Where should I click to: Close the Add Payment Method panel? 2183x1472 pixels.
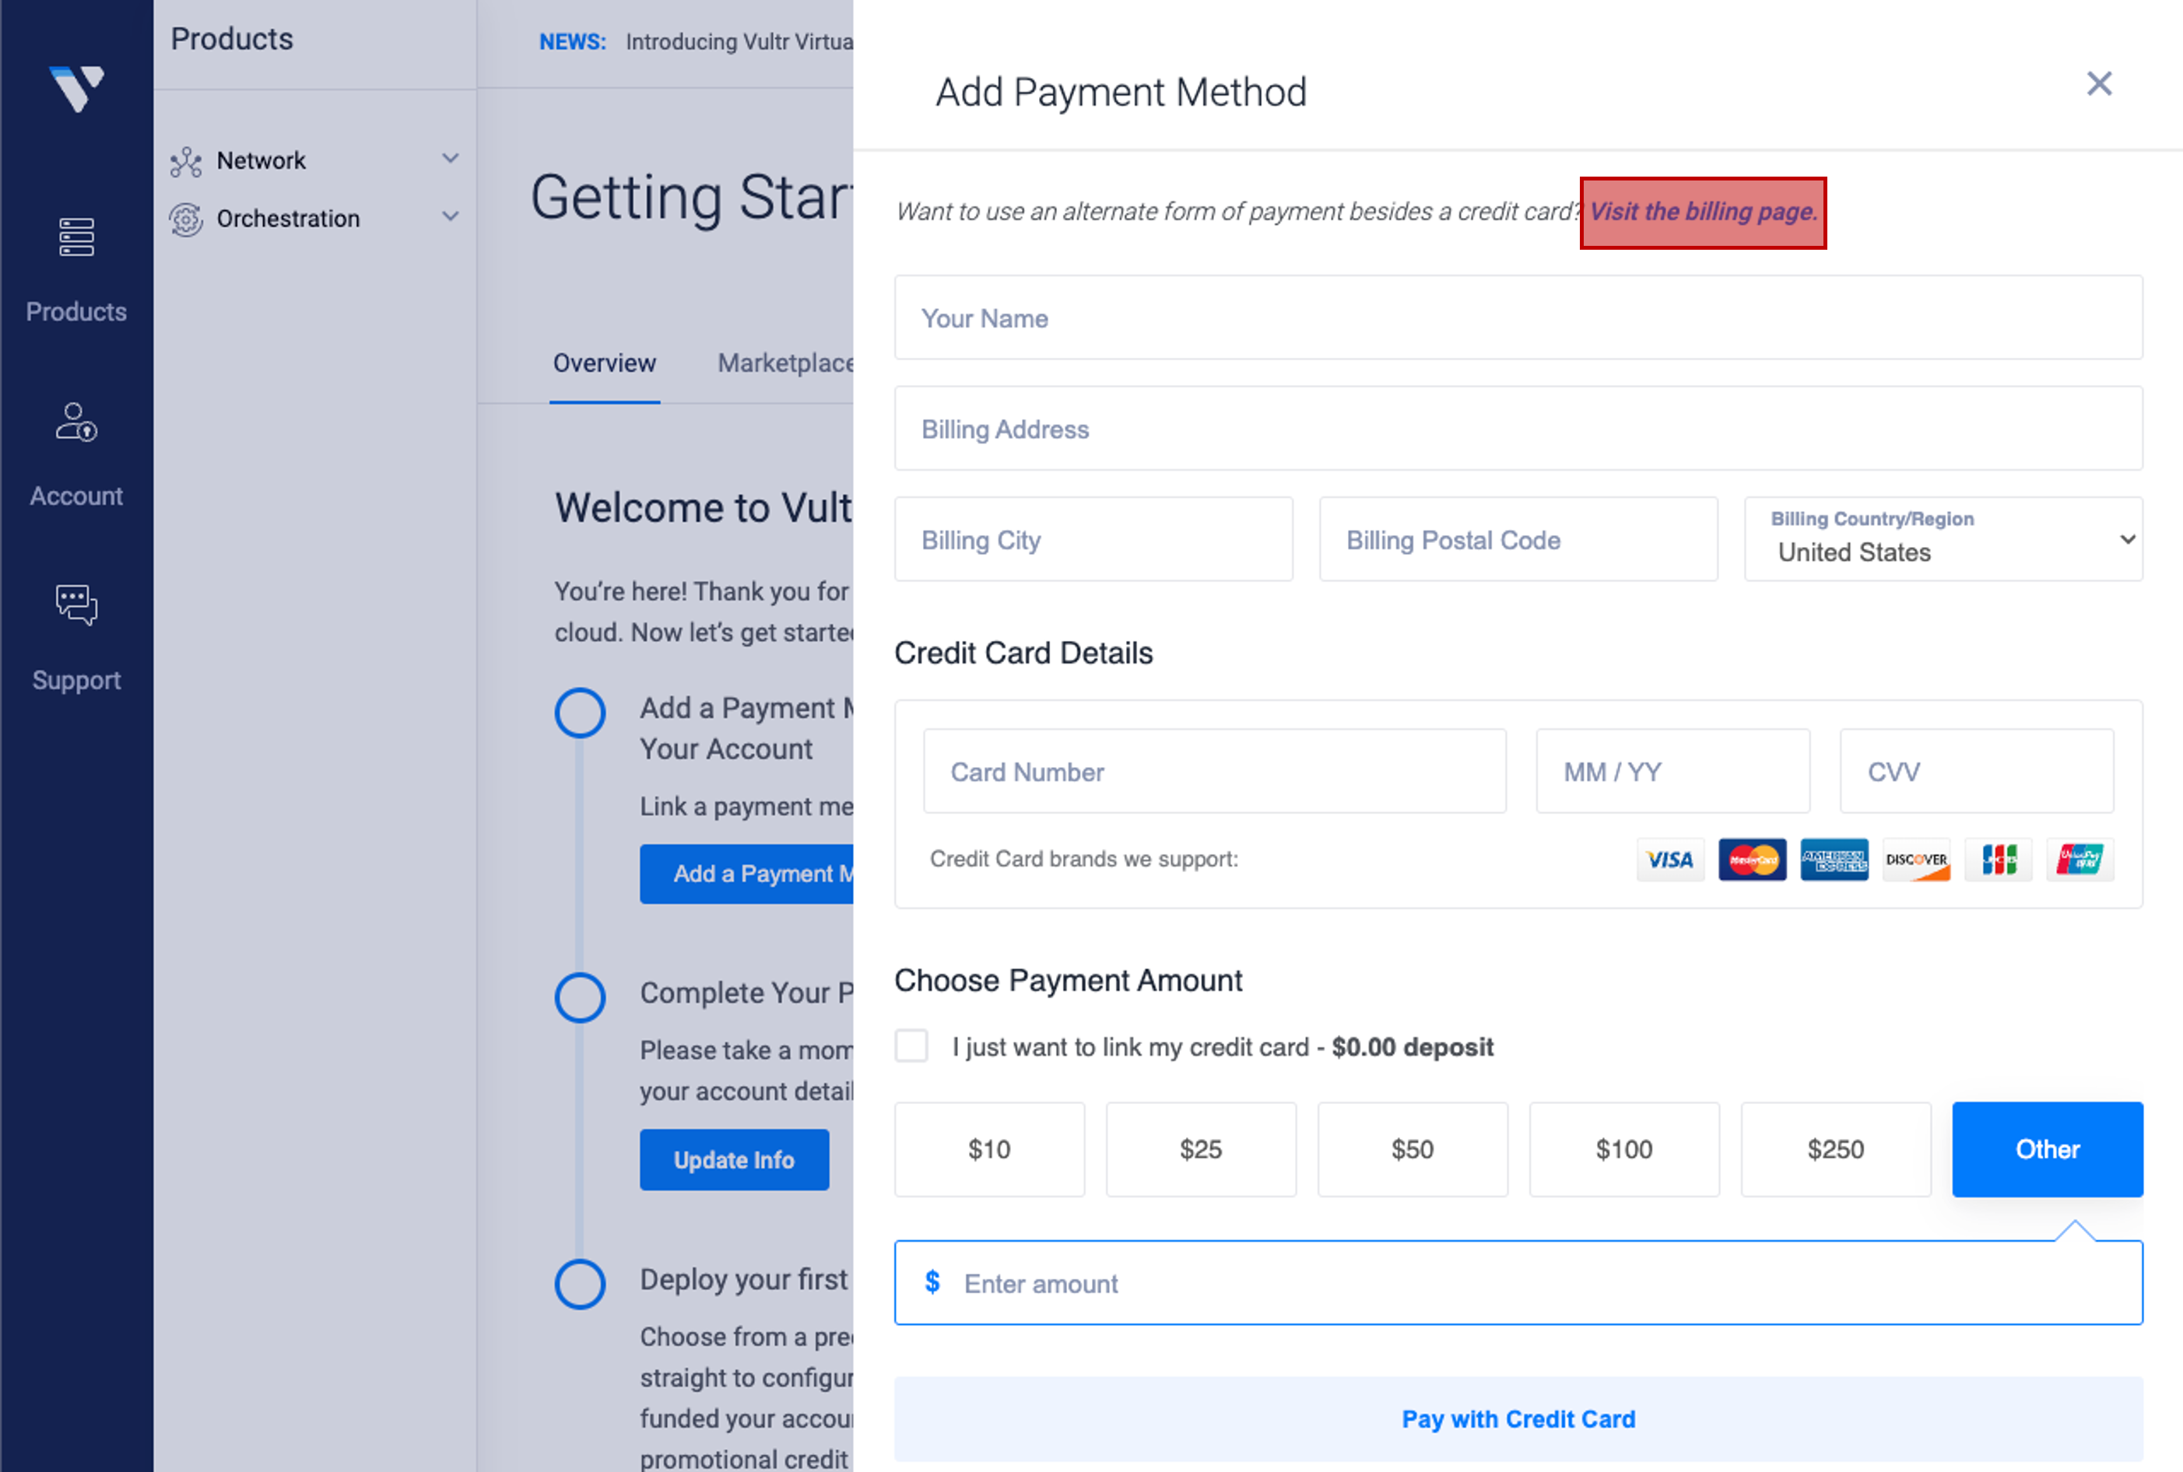tap(2098, 85)
